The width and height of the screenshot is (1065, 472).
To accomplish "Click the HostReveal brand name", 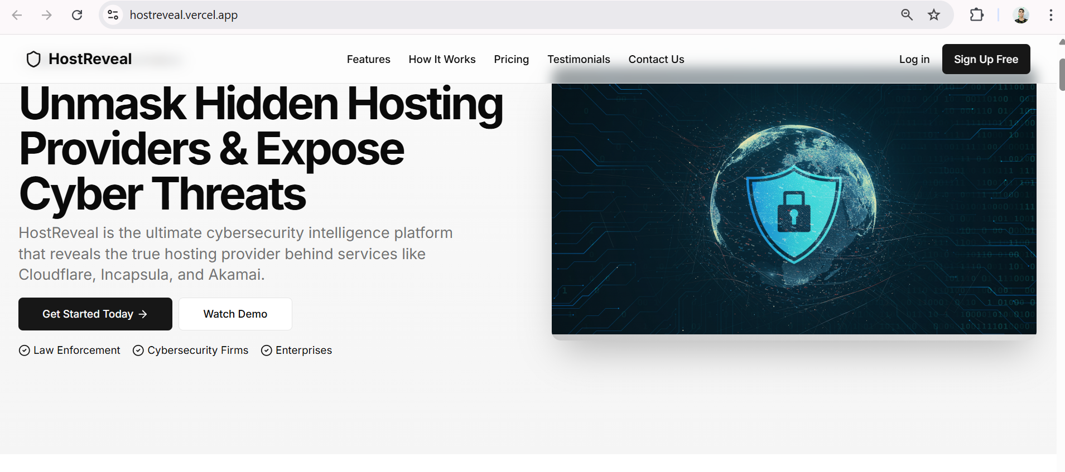I will (90, 59).
